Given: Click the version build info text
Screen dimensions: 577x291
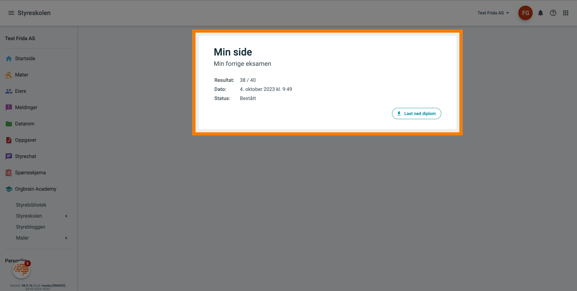Looking at the screenshot, I should pyautogui.click(x=38, y=287).
